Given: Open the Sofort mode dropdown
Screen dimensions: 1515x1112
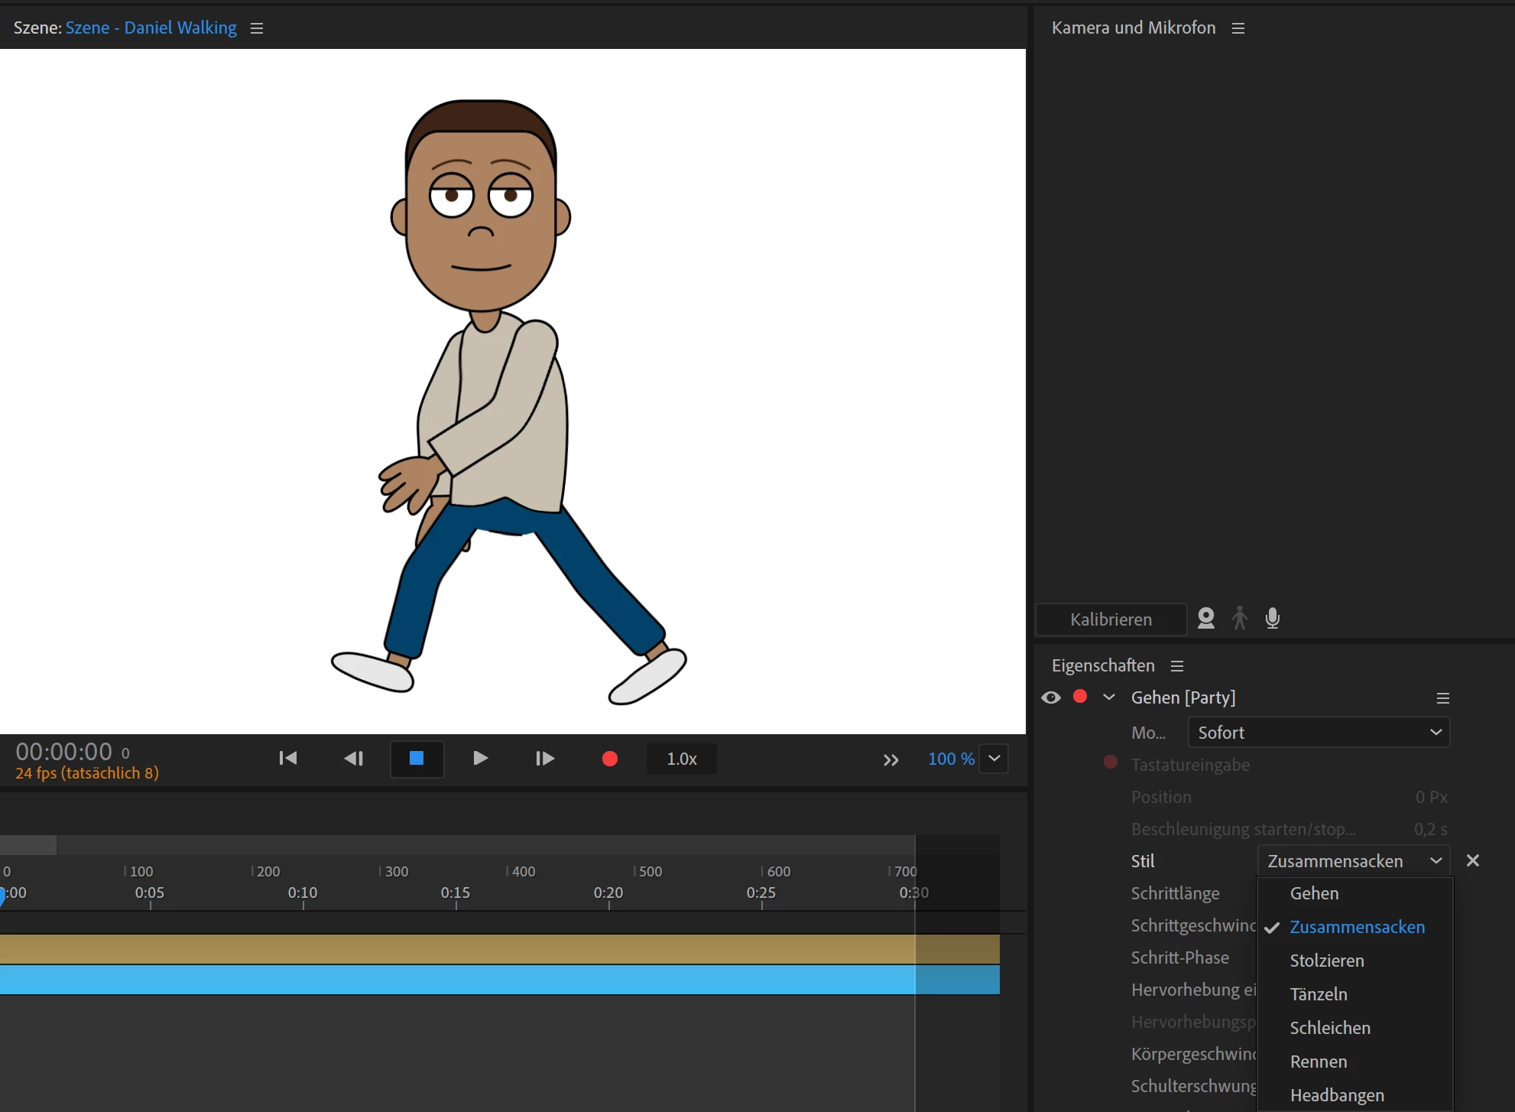Looking at the screenshot, I should (x=1318, y=733).
